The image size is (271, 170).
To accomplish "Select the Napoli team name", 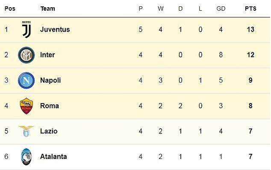I will (50, 81).
